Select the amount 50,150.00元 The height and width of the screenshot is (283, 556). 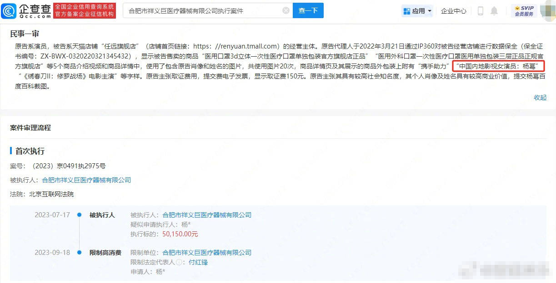point(180,234)
